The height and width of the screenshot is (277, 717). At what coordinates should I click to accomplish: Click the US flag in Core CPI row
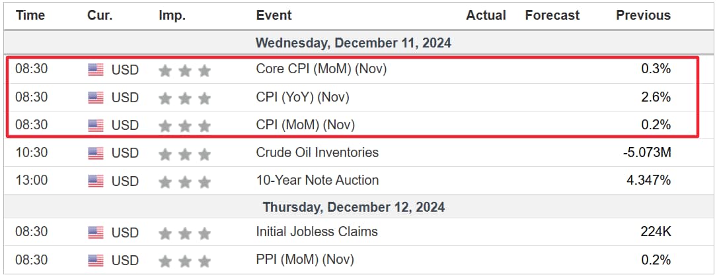96,70
